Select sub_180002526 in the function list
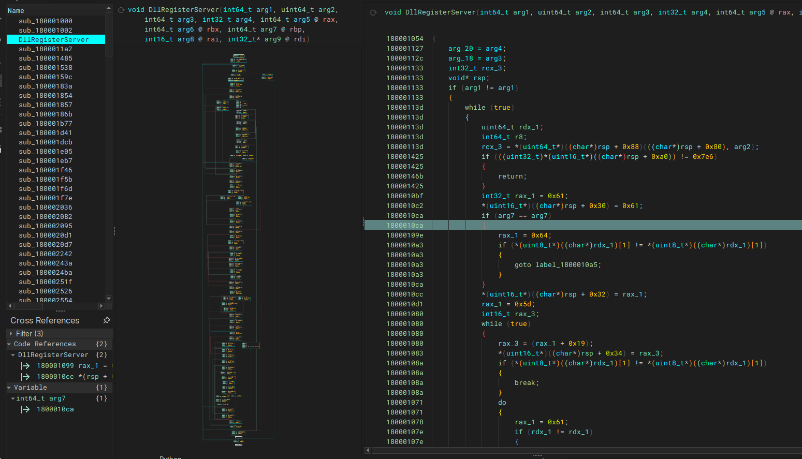 56,291
